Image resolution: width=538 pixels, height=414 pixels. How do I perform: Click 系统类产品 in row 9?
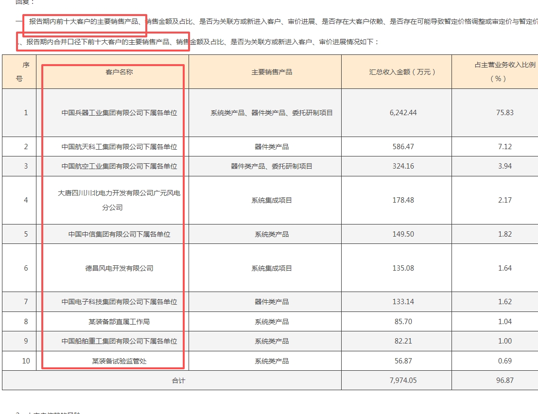pos(271,341)
